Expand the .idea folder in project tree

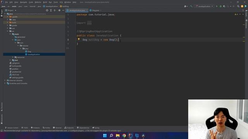click(x=7, y=20)
